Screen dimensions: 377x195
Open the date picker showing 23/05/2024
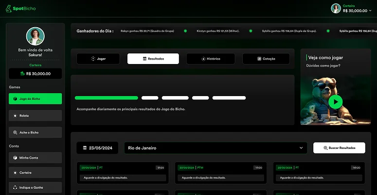[97, 148]
